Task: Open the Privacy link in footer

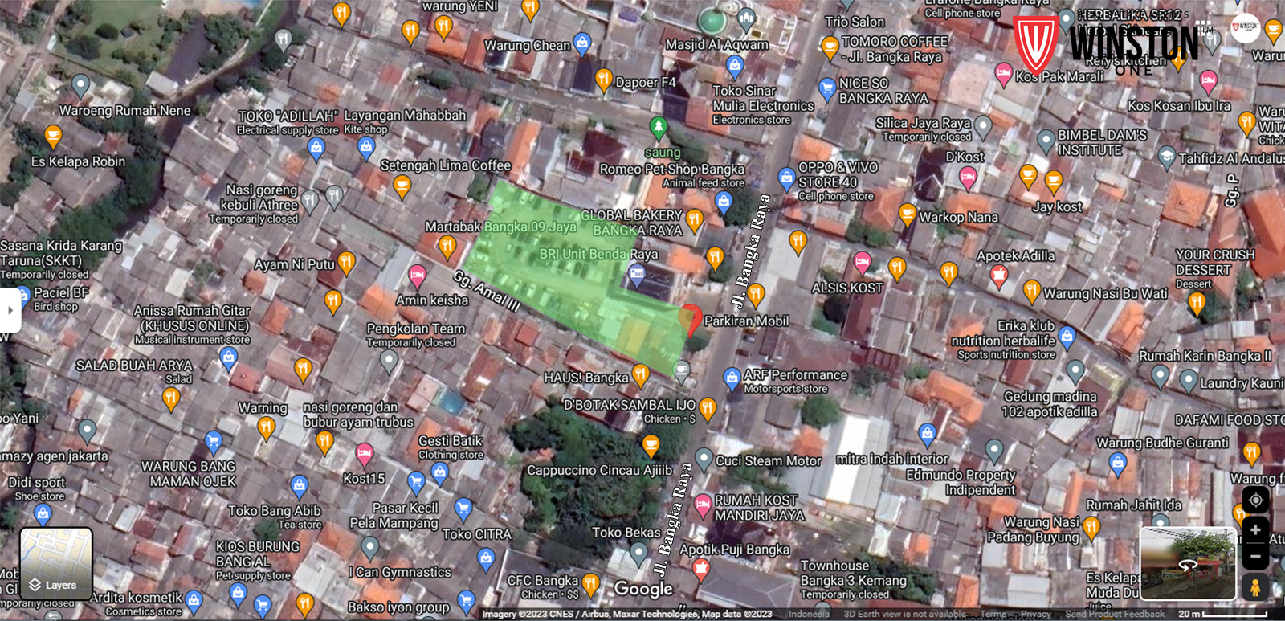Action: [1035, 614]
